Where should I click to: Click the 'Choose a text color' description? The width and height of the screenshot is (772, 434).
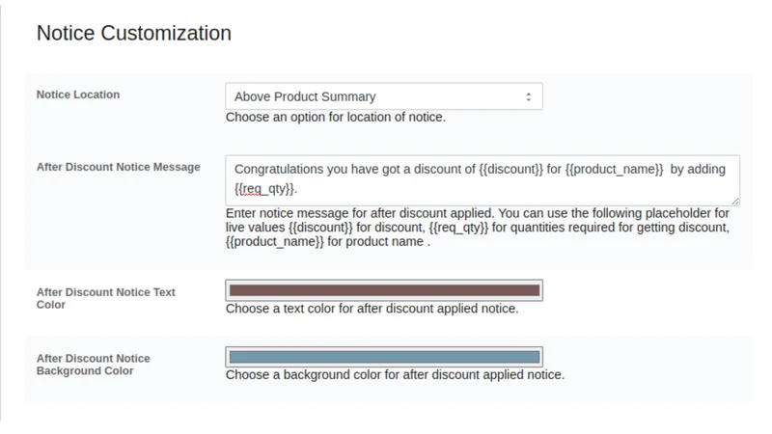point(372,309)
